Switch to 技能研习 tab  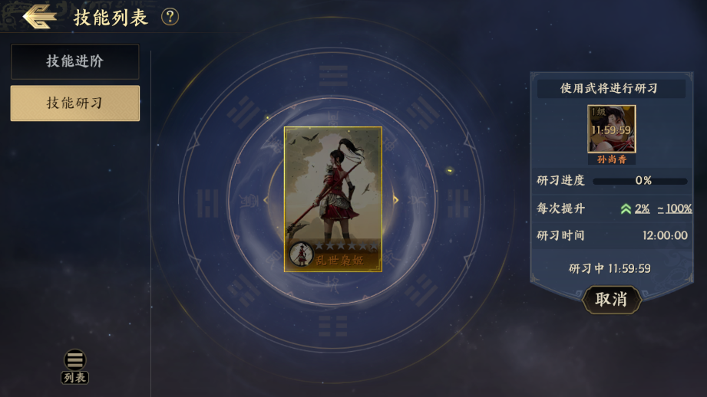pos(75,103)
